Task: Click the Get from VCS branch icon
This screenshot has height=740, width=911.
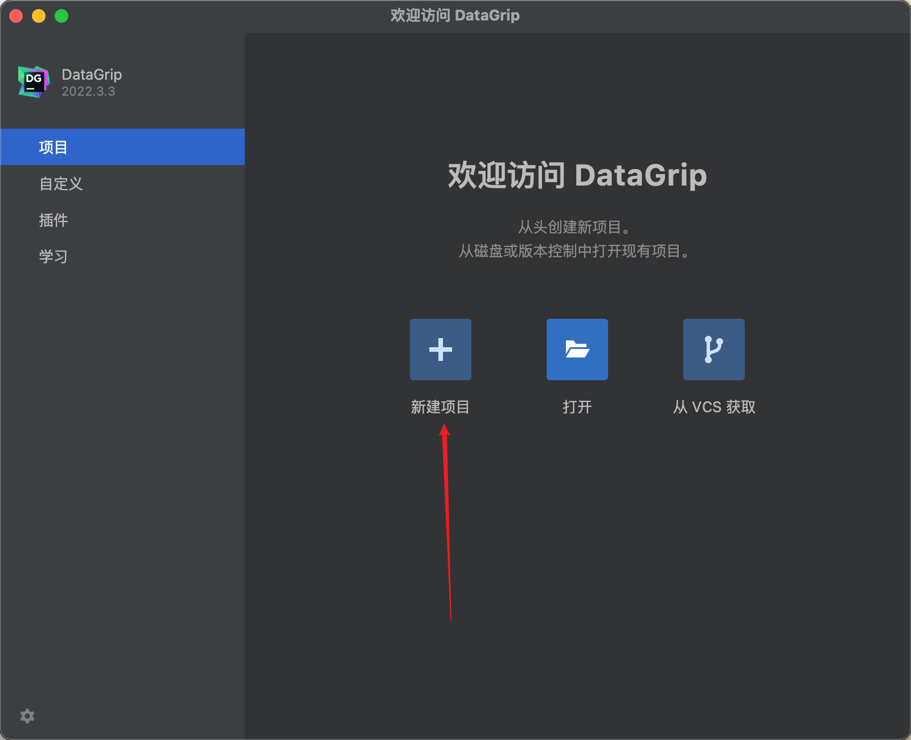Action: (x=714, y=350)
